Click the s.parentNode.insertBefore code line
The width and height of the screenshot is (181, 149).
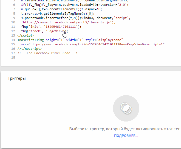coord(76,18)
